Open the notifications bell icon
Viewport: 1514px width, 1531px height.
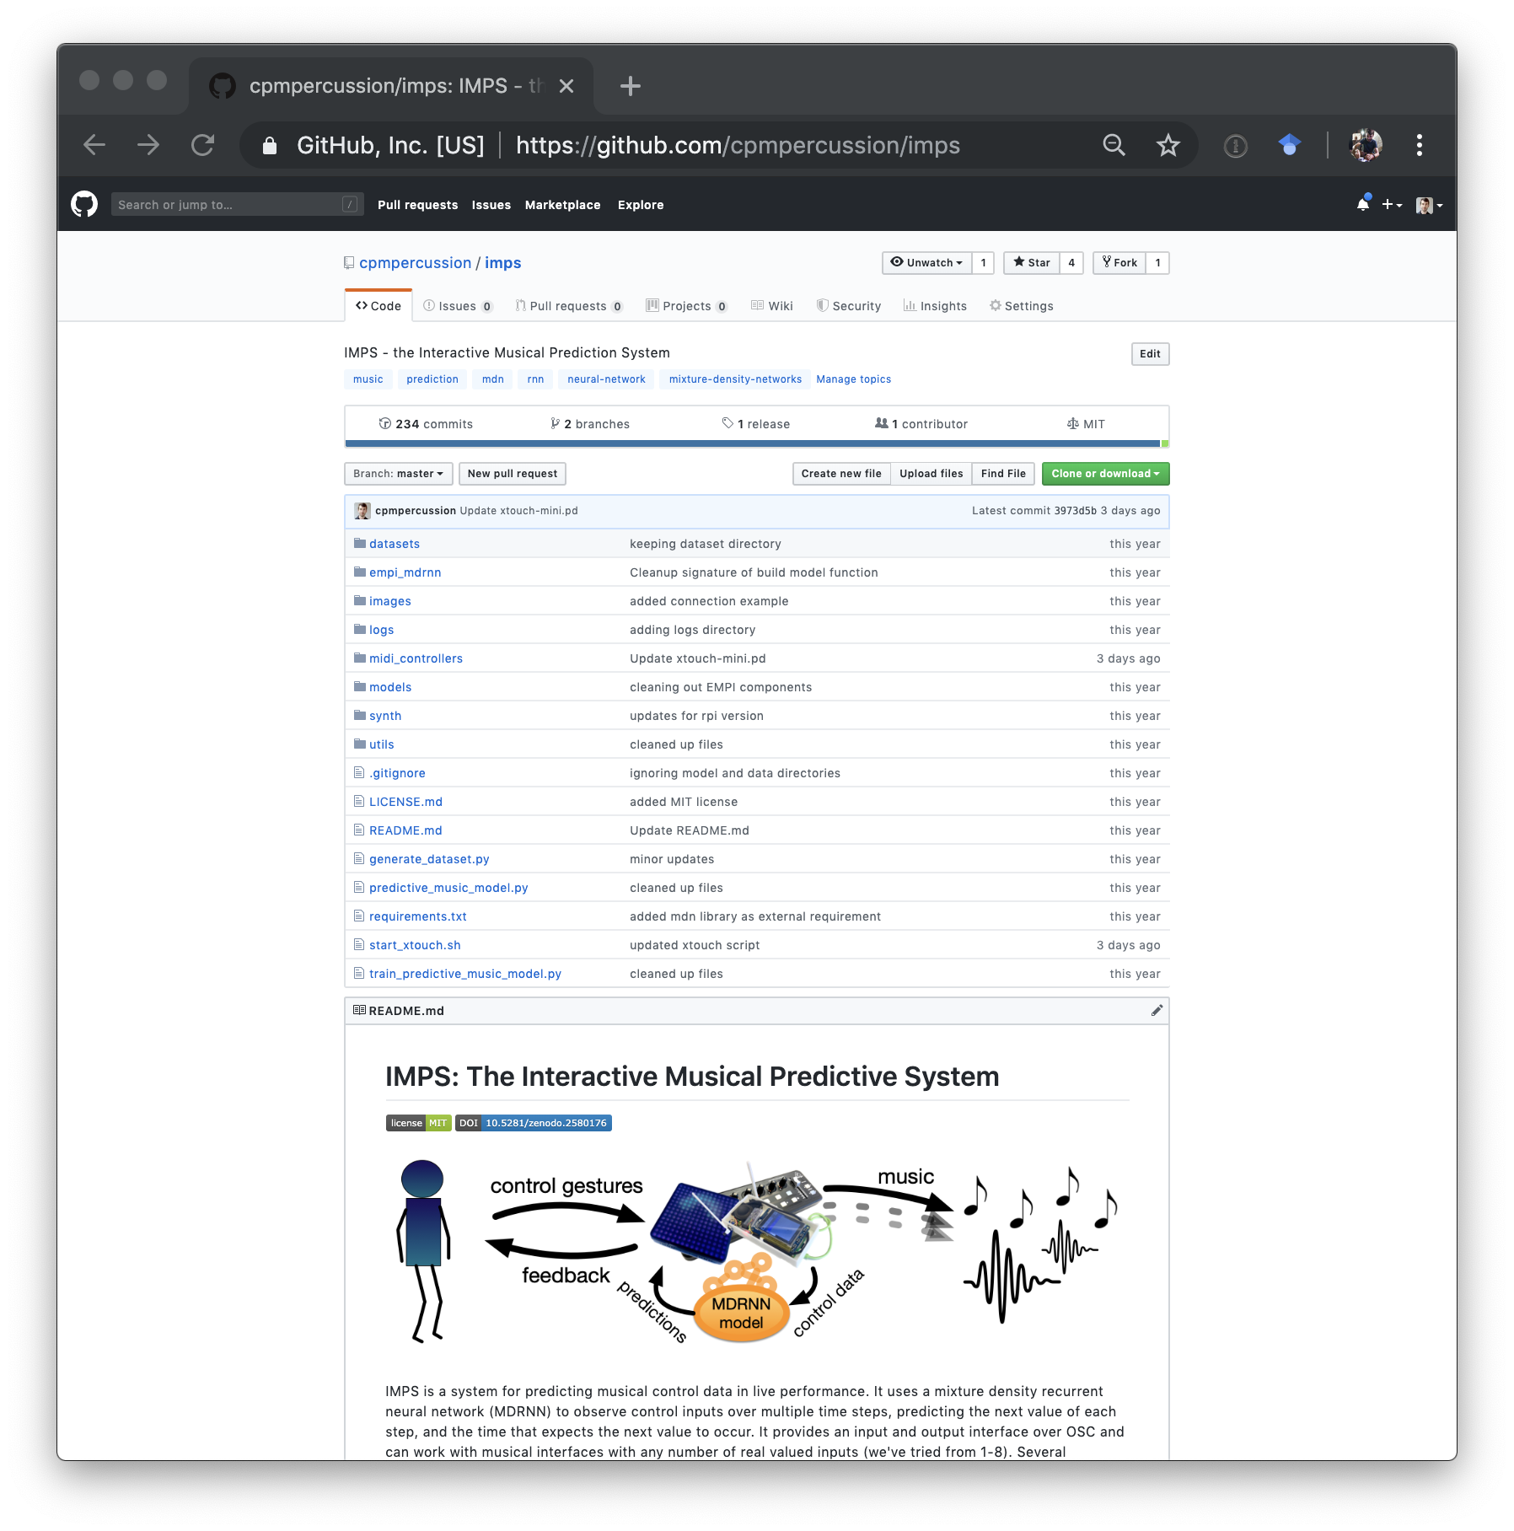coord(1362,204)
